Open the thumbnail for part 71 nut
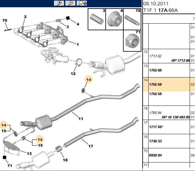 point(132,41)
